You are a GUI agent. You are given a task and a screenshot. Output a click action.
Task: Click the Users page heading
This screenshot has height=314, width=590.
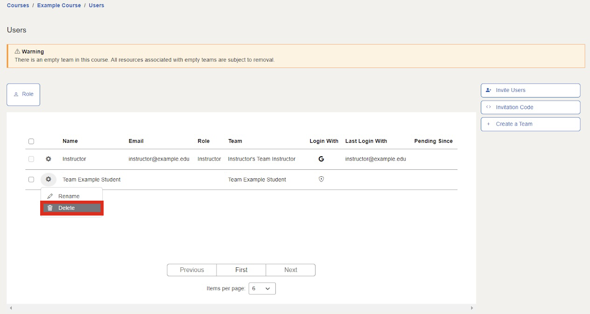[17, 30]
